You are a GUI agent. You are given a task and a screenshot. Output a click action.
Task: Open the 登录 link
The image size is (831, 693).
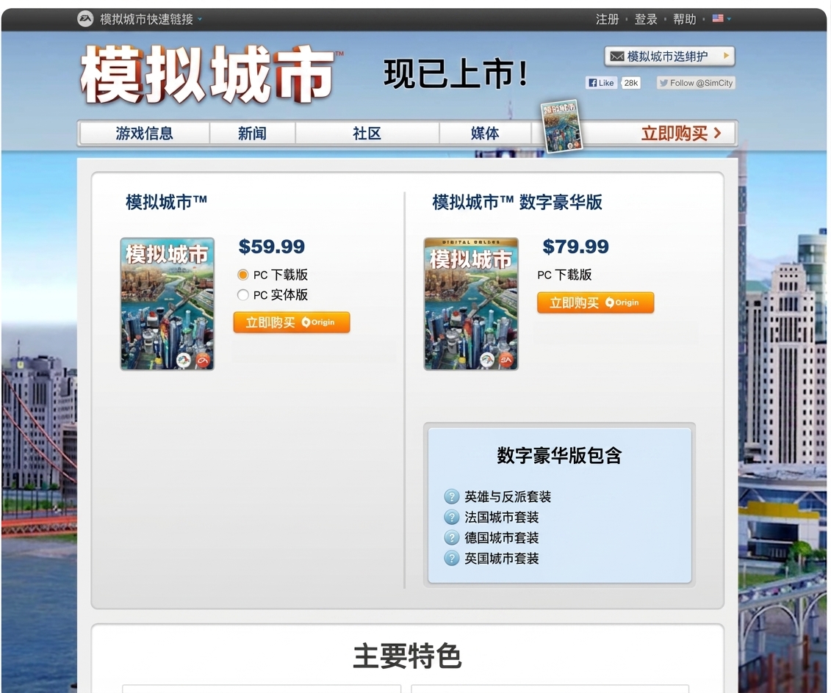pos(646,19)
